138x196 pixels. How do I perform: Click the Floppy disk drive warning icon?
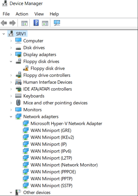pyautogui.click(x=26, y=68)
